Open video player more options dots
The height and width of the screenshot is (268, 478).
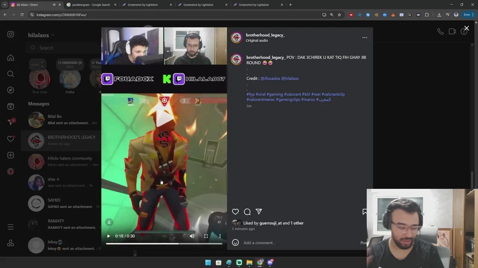tap(220, 236)
